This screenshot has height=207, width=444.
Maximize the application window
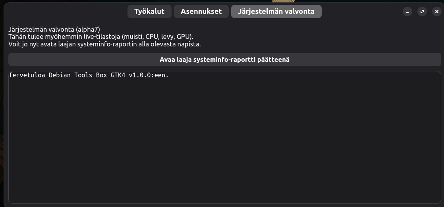coord(422,11)
